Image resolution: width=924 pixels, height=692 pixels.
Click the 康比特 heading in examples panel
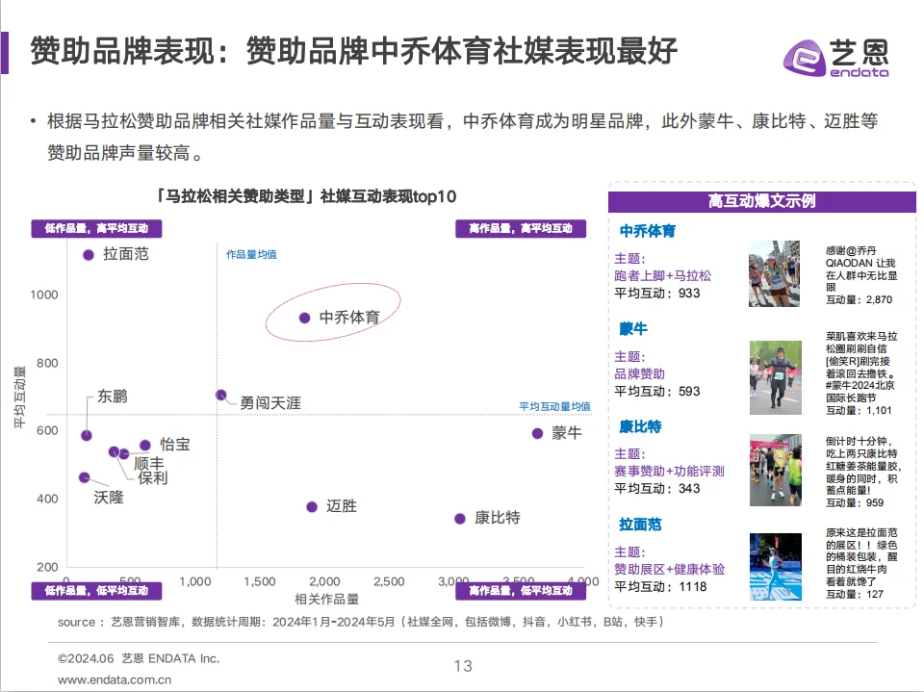[641, 426]
